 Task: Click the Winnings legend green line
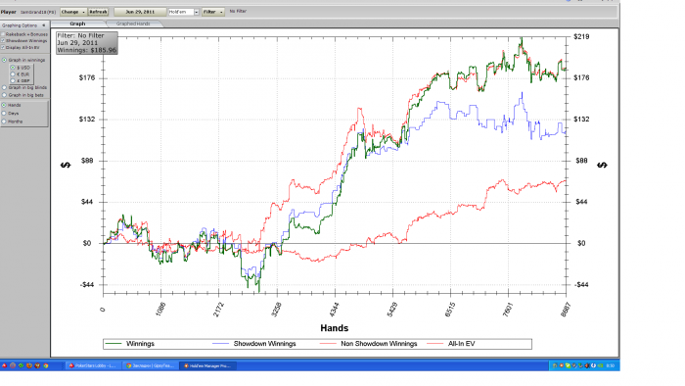point(114,344)
